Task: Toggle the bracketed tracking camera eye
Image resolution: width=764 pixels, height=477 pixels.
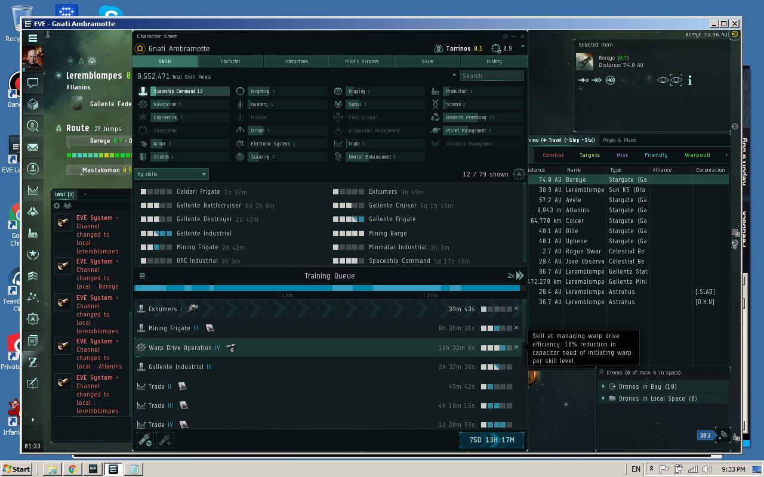Action: coord(676,80)
